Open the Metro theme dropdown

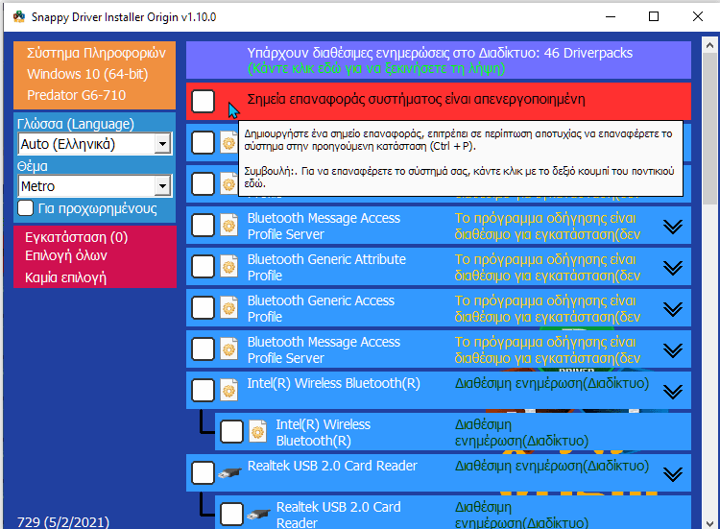click(x=95, y=186)
